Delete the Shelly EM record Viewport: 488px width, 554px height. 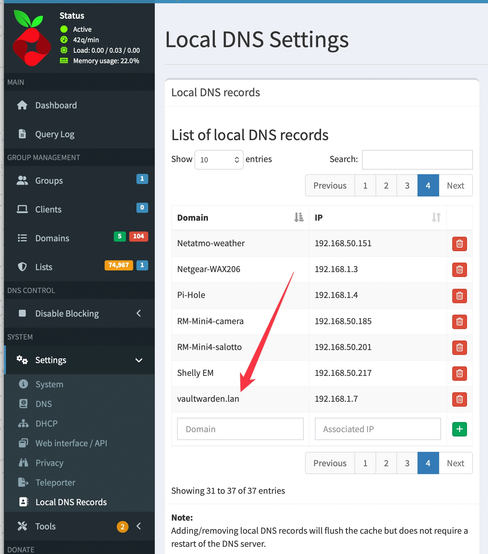click(x=459, y=373)
